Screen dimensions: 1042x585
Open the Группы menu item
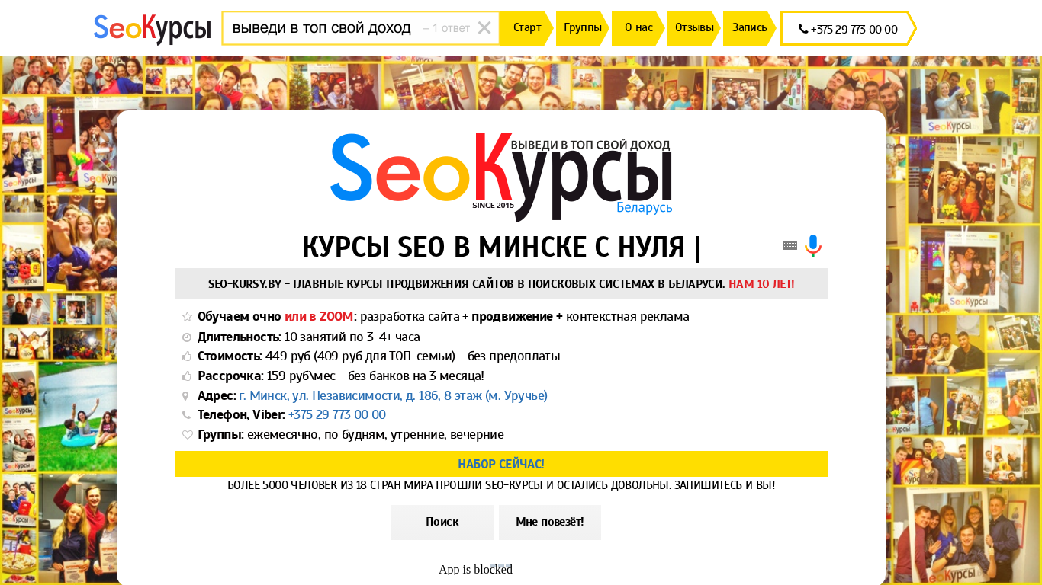(583, 28)
